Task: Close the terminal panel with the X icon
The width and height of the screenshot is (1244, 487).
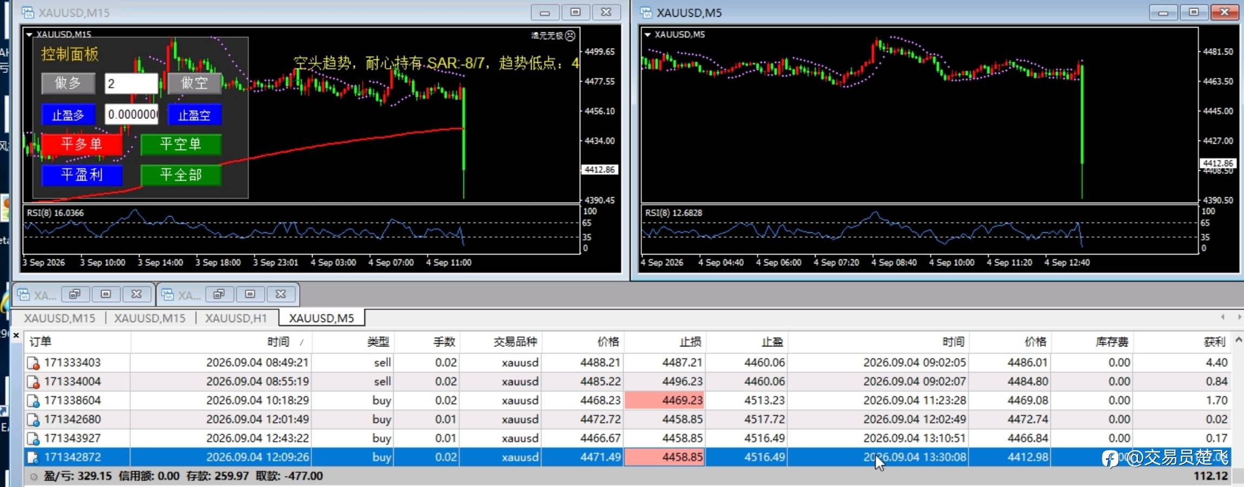Action: [x=16, y=336]
